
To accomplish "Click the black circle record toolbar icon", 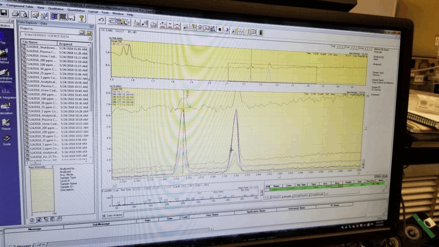I will click(220, 30).
